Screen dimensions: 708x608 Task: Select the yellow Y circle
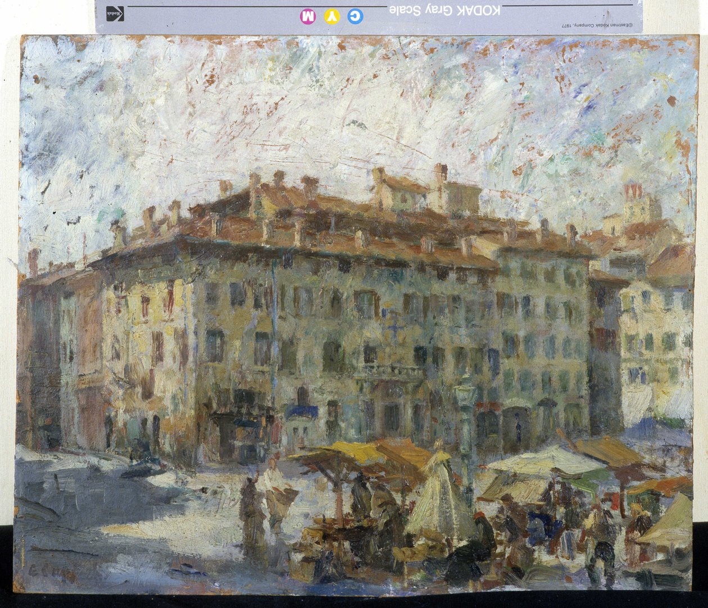[332, 16]
